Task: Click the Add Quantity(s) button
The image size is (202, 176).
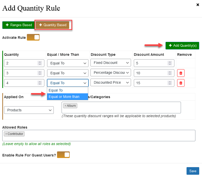Action: pyautogui.click(x=182, y=45)
